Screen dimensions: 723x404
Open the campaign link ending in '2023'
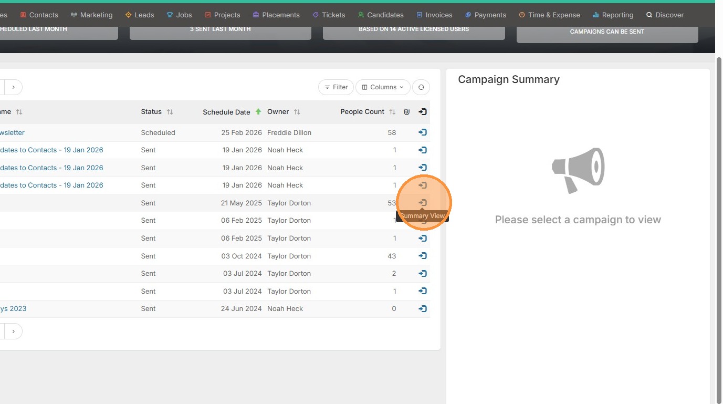[x=13, y=308]
